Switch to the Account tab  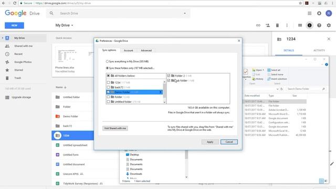[x=128, y=50]
